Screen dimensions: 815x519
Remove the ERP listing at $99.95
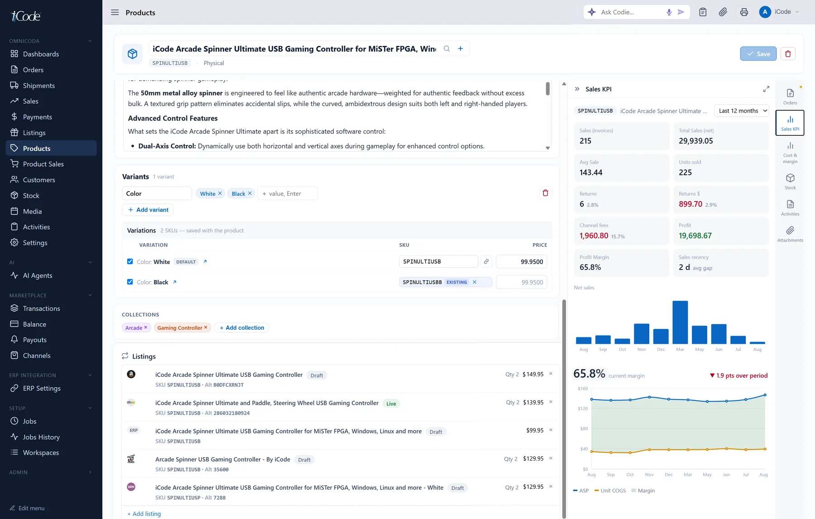[x=551, y=430]
